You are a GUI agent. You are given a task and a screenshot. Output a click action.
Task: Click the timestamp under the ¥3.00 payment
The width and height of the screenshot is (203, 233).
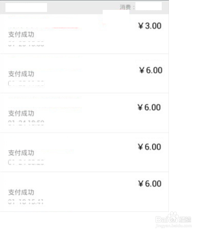point(26,44)
